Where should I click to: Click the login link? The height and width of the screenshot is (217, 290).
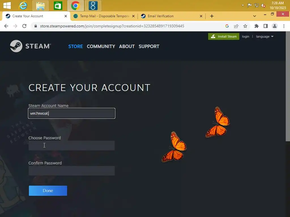[246, 36]
